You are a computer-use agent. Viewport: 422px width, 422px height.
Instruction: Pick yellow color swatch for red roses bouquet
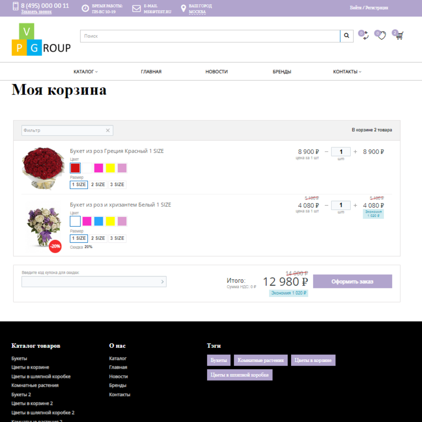(110, 168)
